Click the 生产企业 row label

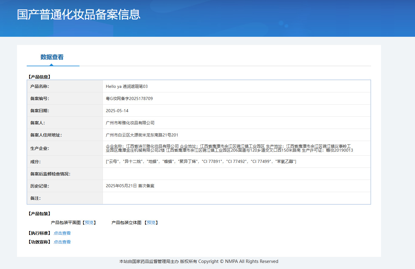coord(39,149)
